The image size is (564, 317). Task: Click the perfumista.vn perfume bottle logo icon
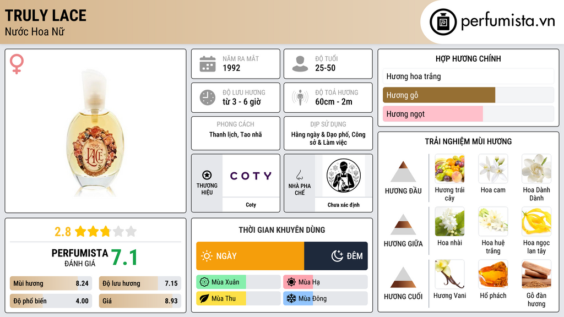(x=443, y=22)
